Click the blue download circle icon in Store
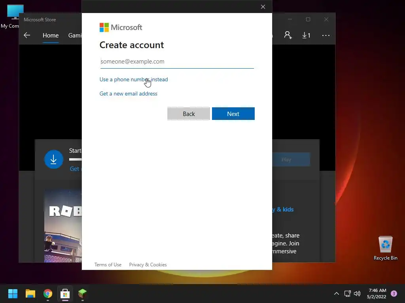This screenshot has width=405, height=303. 54,159
